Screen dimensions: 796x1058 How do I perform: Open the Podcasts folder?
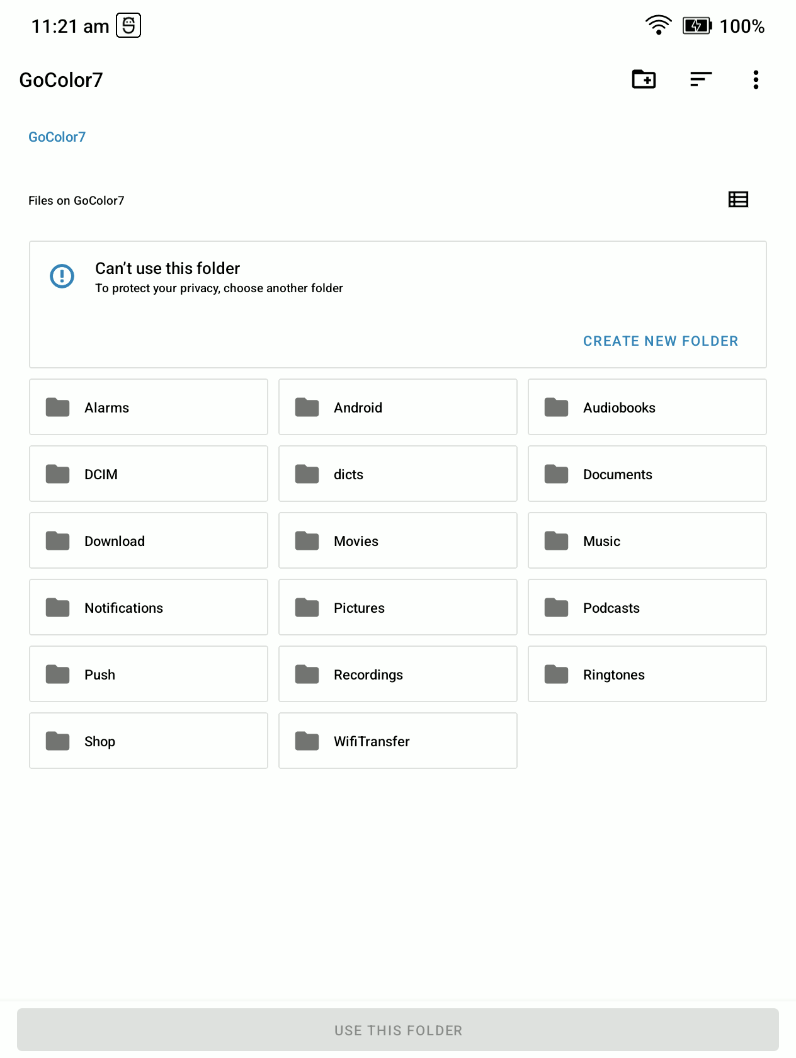tap(647, 607)
